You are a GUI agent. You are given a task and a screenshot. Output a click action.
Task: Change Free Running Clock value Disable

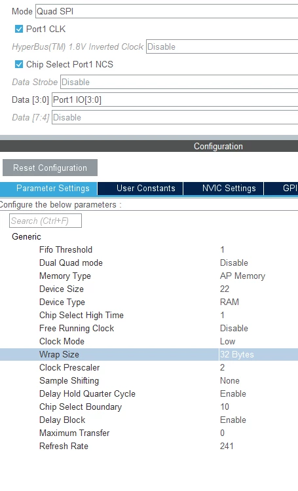point(234,328)
